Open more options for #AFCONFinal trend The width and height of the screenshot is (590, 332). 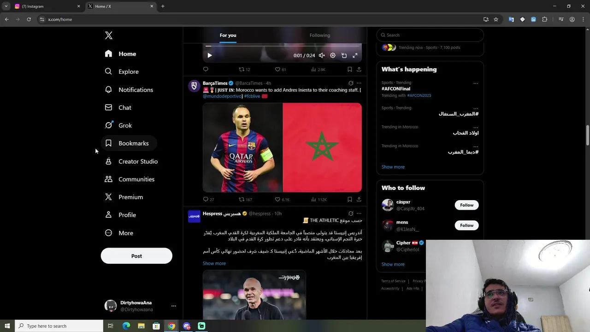pos(476,83)
